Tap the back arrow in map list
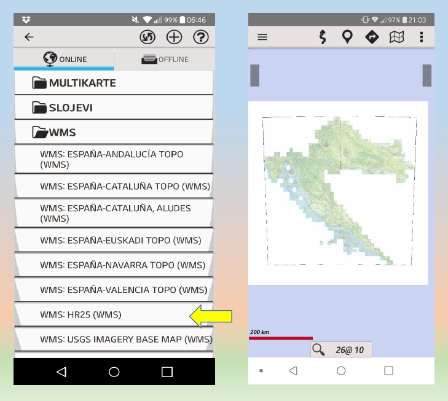This screenshot has width=448, height=401. 29,37
